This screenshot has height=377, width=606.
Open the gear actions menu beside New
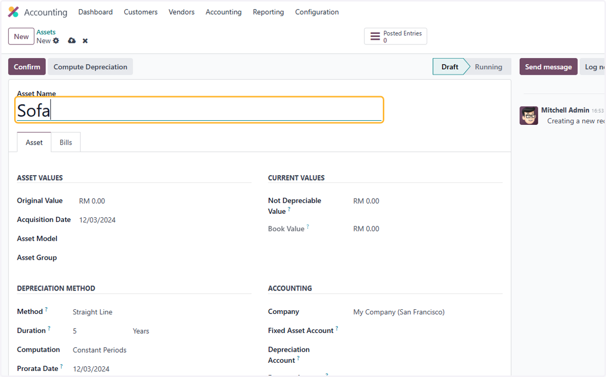pyautogui.click(x=56, y=40)
